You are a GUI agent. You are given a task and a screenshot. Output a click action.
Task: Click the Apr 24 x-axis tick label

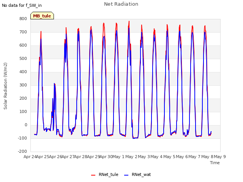30,157
